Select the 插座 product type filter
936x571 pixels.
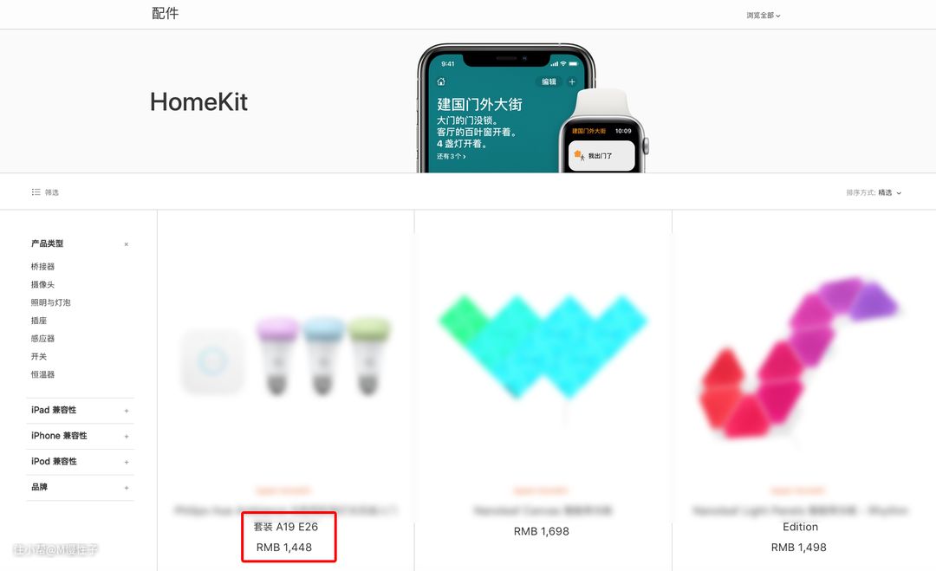coord(39,321)
